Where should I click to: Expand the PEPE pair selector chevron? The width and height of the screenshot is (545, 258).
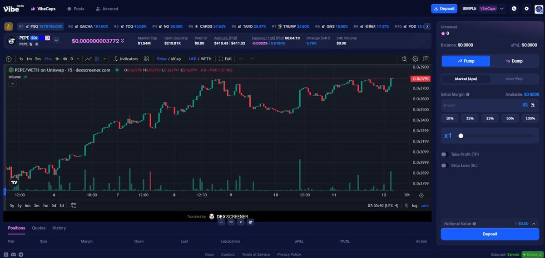pyautogui.click(x=56, y=40)
